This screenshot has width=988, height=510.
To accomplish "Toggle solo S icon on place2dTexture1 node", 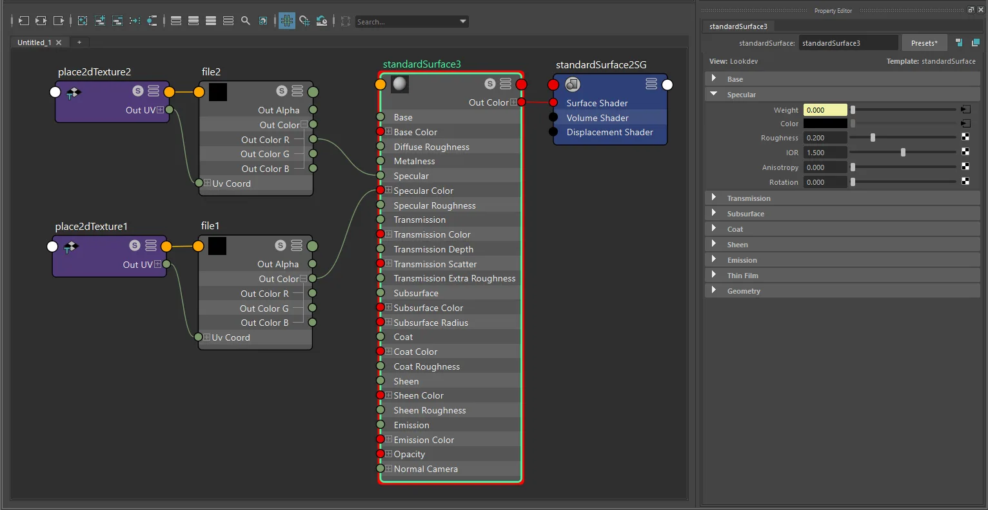I will pyautogui.click(x=135, y=245).
